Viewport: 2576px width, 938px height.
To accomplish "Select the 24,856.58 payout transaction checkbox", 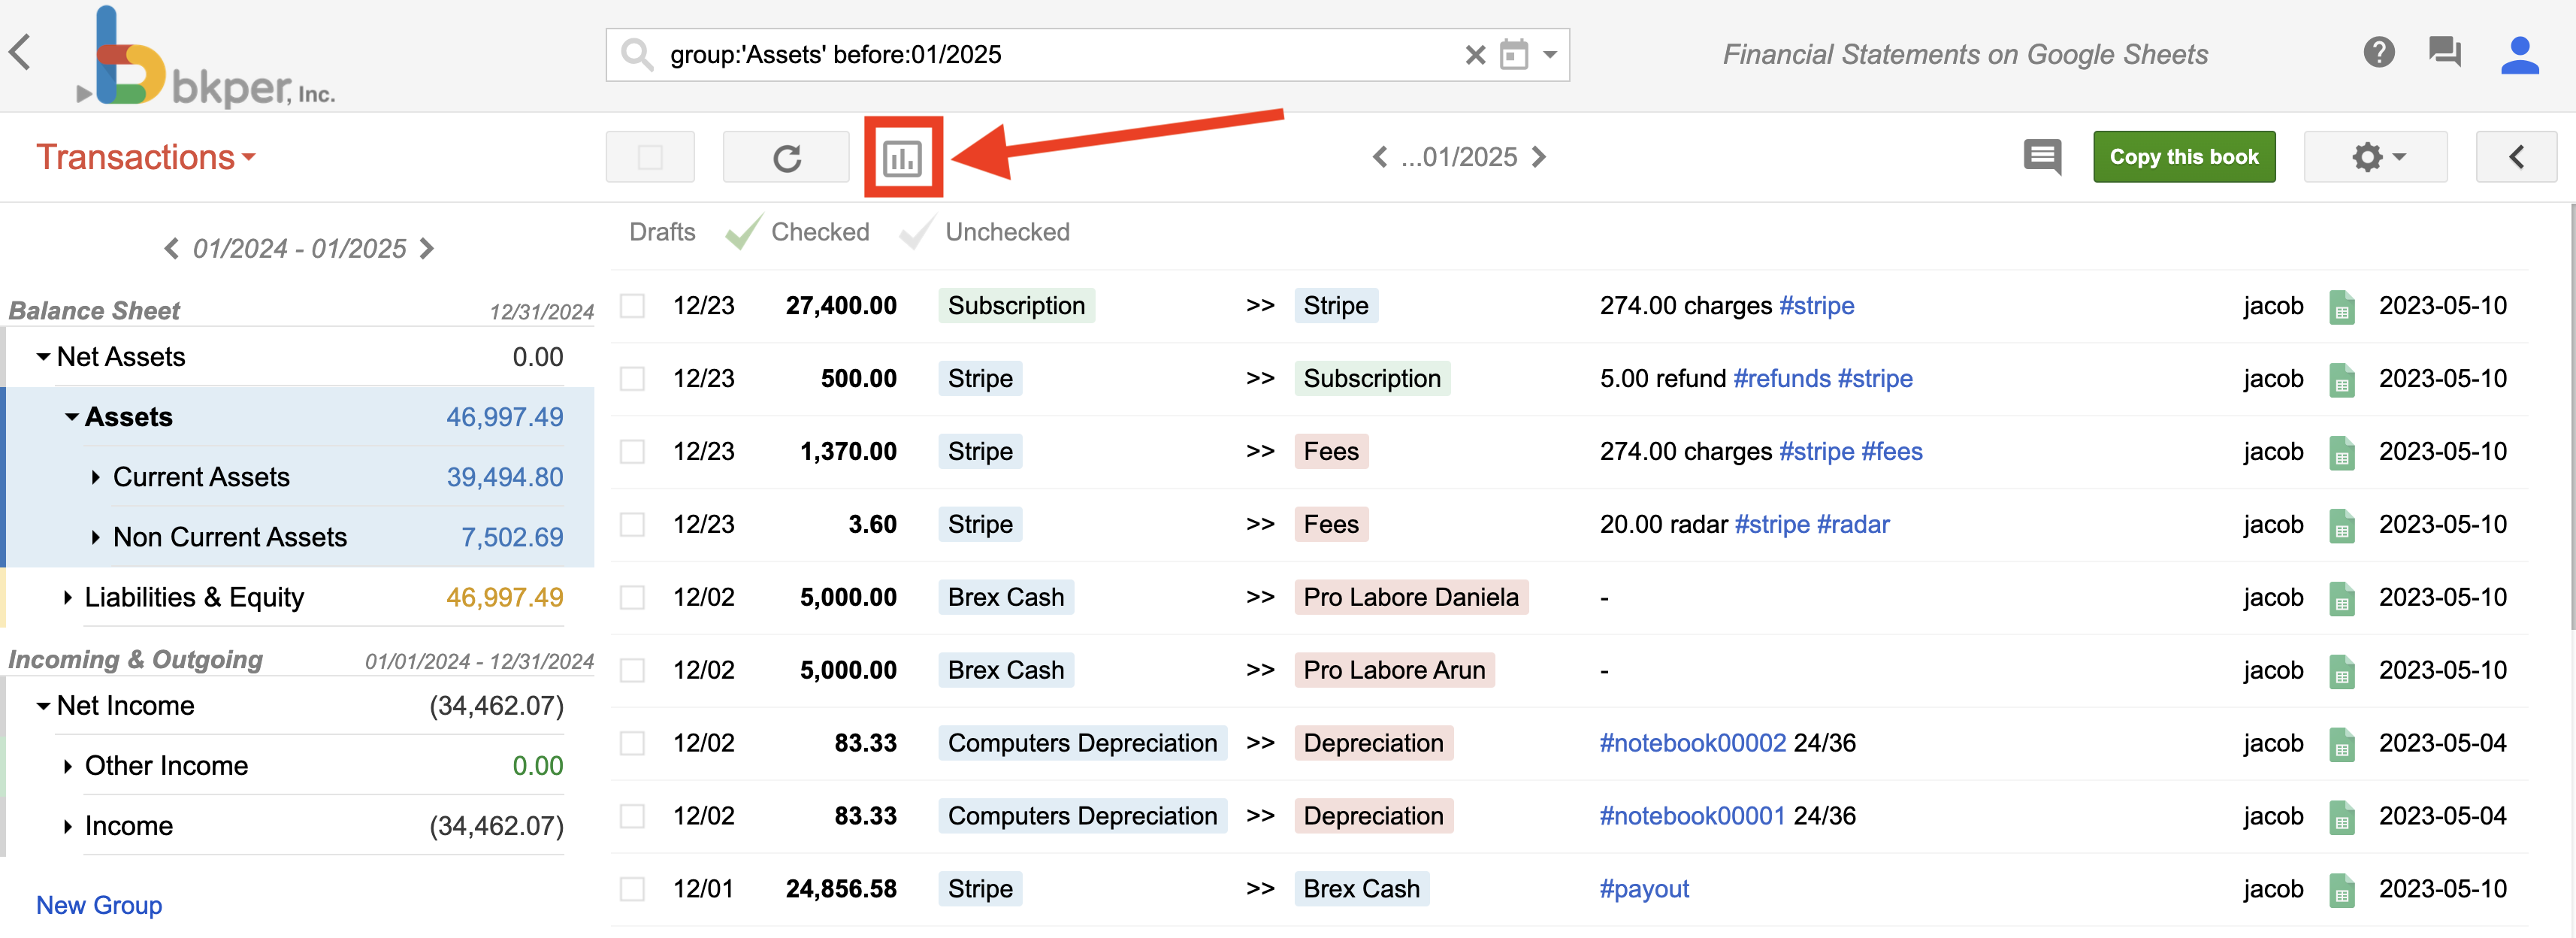I will (x=632, y=889).
